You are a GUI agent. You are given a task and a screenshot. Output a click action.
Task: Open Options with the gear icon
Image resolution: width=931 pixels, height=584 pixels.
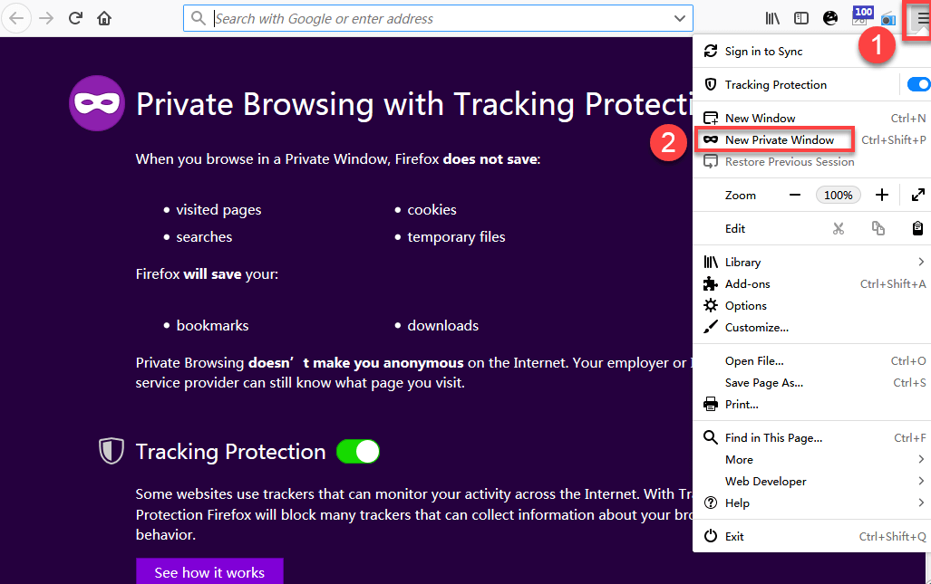click(811, 306)
